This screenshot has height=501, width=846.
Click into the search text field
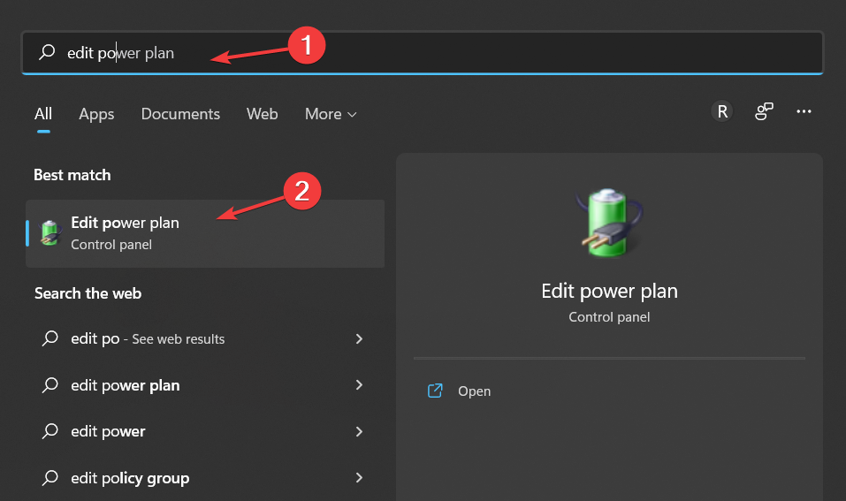tap(422, 52)
